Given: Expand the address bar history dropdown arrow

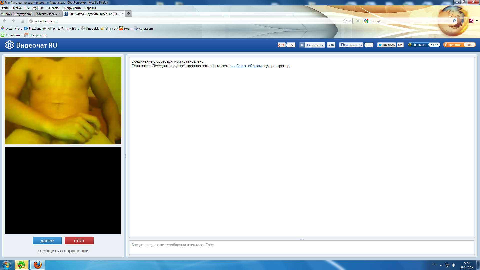Looking at the screenshot, I should [x=350, y=21].
